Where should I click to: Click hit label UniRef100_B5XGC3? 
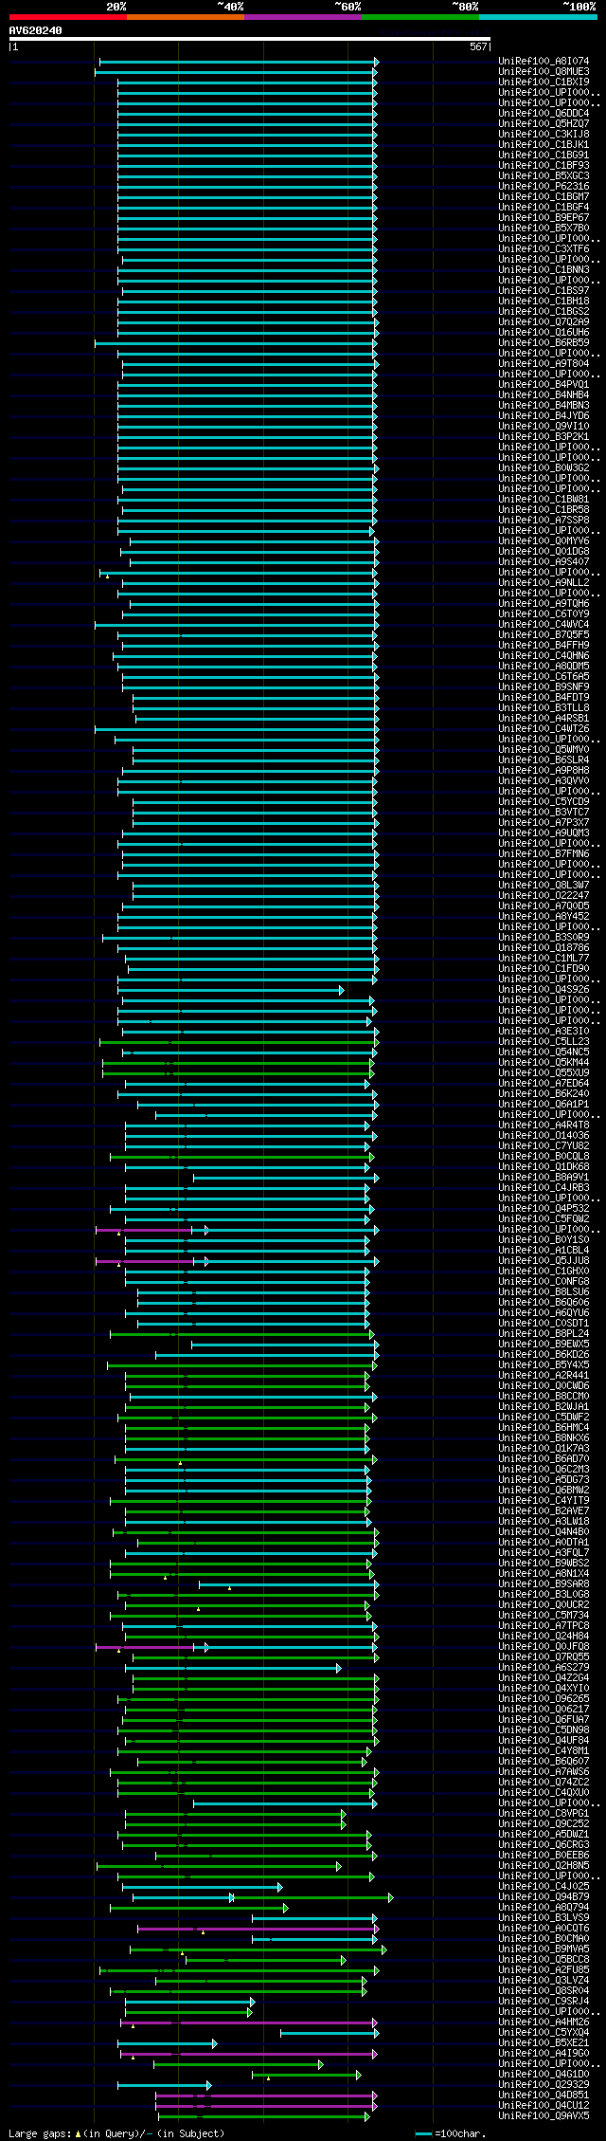click(544, 175)
